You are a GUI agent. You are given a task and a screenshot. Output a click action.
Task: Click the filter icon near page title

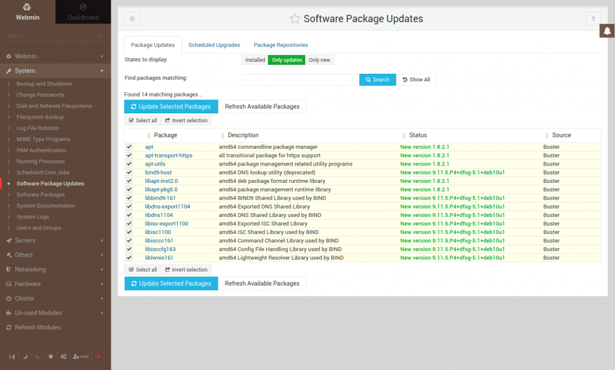tap(593, 19)
